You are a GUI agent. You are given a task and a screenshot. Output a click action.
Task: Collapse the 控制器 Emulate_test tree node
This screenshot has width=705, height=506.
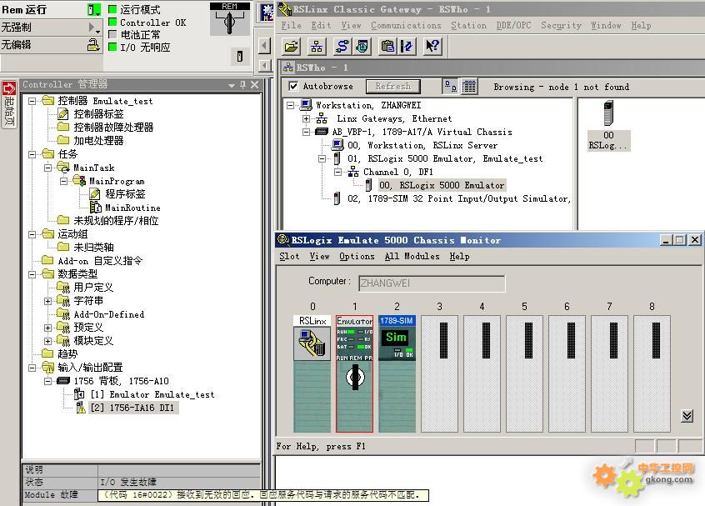[x=32, y=101]
